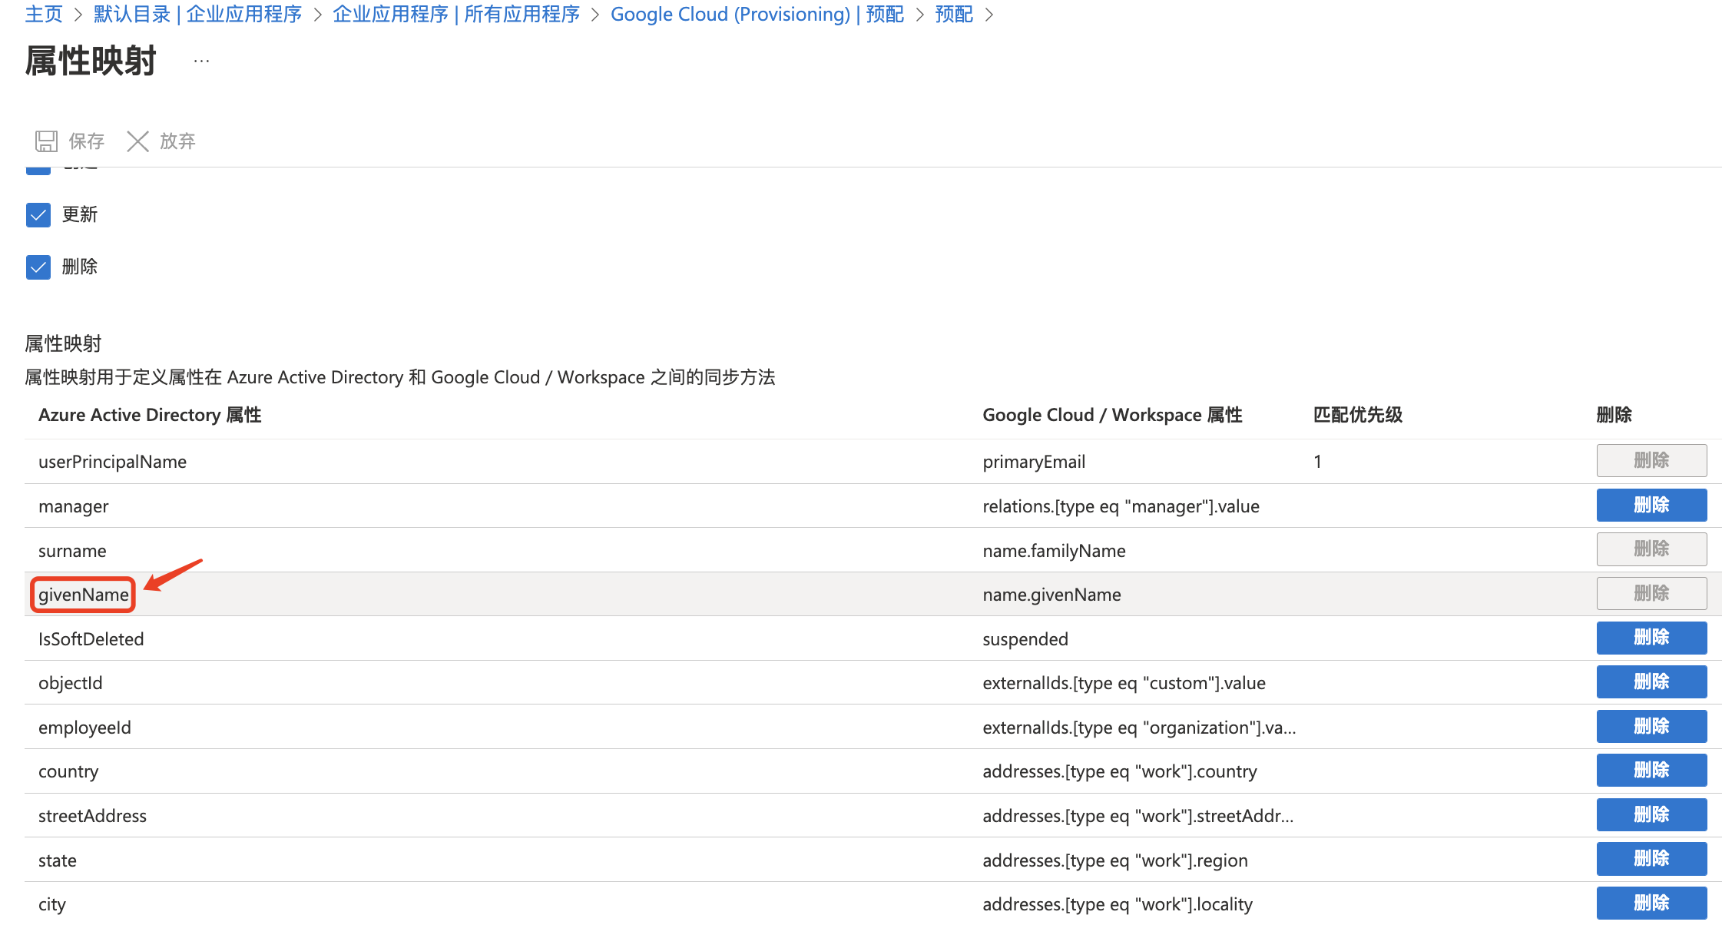
Task: Click addresses.[type eq "work"].locality cell
Action: tap(1118, 904)
